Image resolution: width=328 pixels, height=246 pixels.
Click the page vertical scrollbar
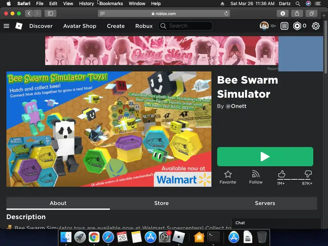(325, 47)
